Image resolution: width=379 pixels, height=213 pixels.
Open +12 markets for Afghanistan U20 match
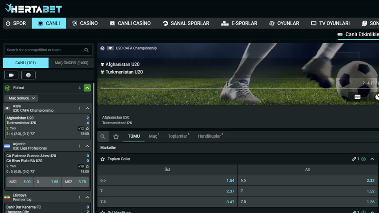click(x=81, y=128)
